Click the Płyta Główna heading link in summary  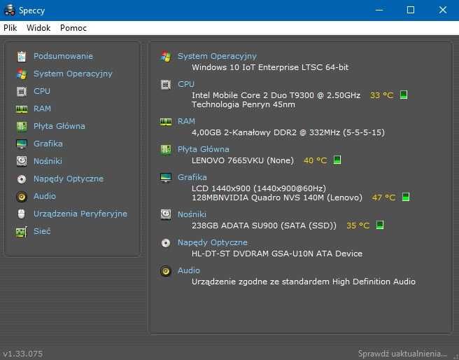tap(203, 149)
